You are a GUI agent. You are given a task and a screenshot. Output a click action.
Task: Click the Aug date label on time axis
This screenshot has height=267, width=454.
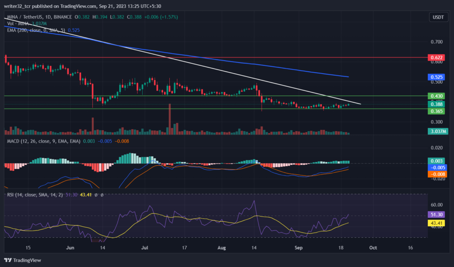pyautogui.click(x=222, y=248)
